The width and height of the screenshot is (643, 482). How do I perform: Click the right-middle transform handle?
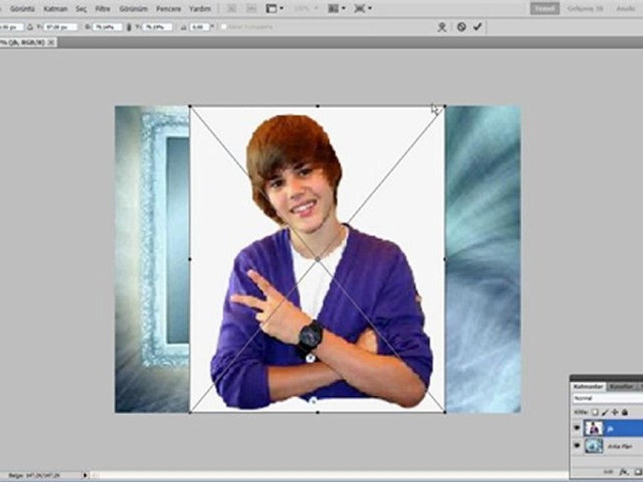click(445, 259)
